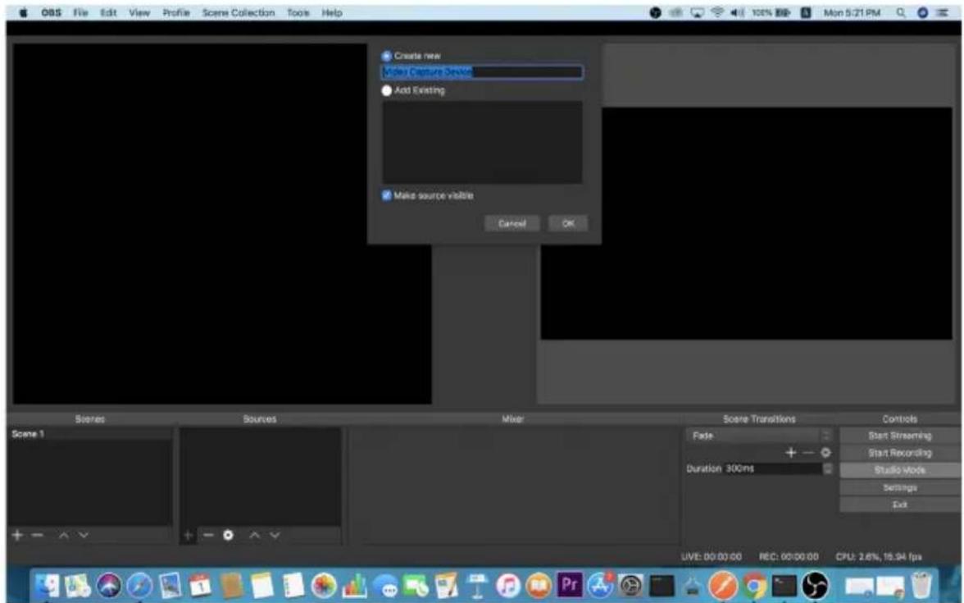Open Siri from the dock
This screenshot has width=964, height=603.
coord(109,585)
